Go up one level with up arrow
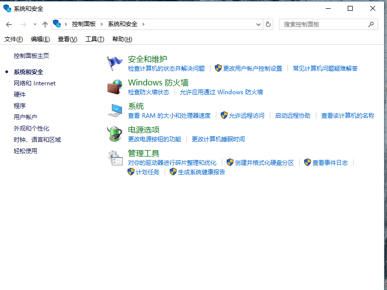Image resolution: width=387 pixels, height=290 pixels. pos(45,25)
